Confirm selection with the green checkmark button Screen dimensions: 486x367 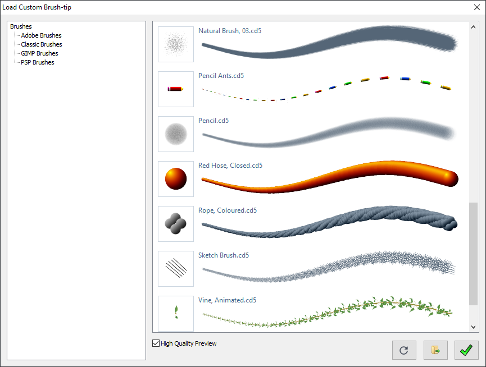(x=466, y=350)
